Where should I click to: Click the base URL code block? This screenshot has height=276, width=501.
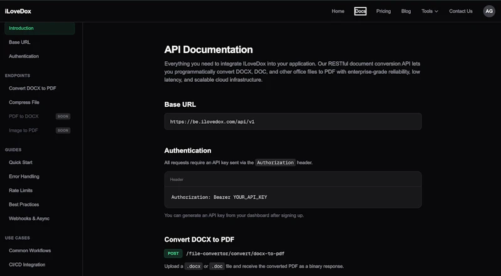click(292, 121)
